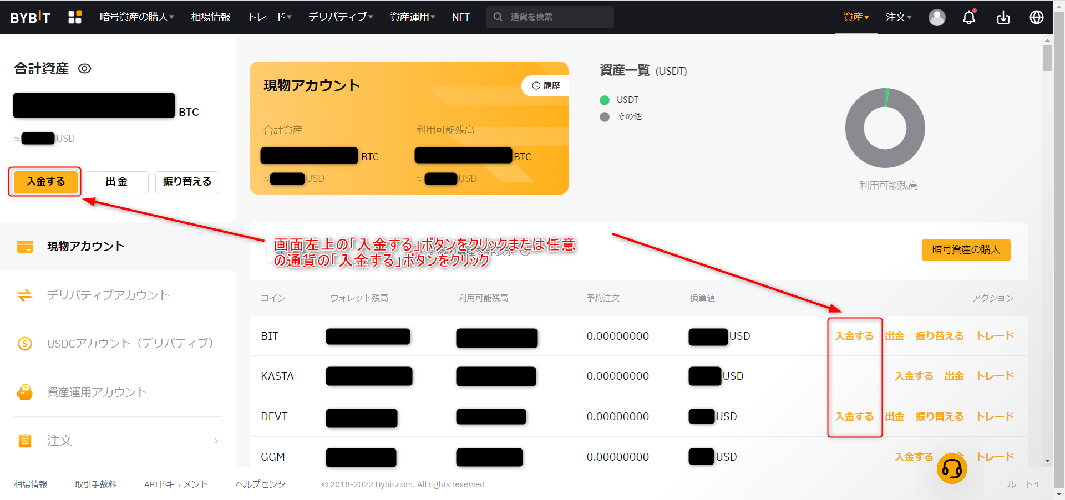Click the app download icon
Image resolution: width=1065 pixels, height=500 pixels.
[x=1003, y=17]
